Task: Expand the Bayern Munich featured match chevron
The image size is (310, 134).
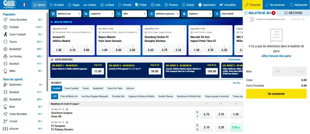Action: 138,29
